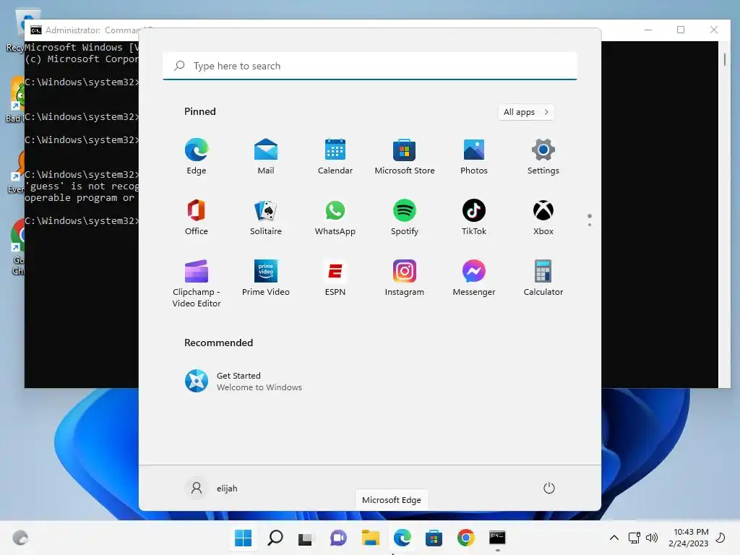Open Get Started recommended item
Viewport: 740px width, 555px height.
coord(244,382)
